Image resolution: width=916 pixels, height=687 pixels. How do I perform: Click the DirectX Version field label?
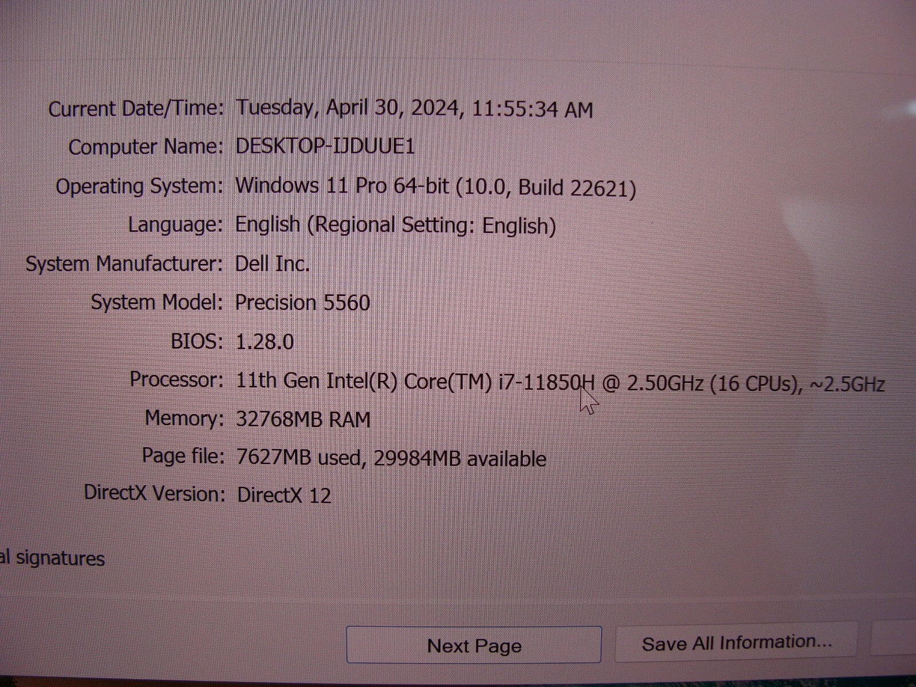coord(155,493)
